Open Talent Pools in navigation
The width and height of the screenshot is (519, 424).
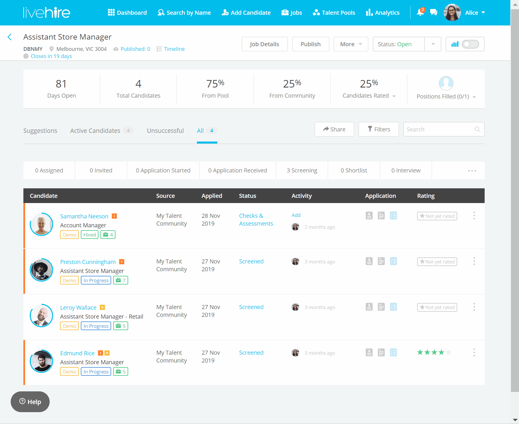pos(334,12)
